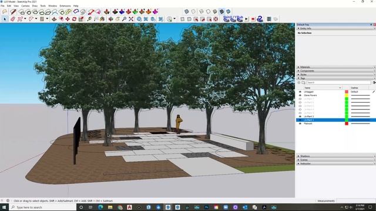
Task: Activate the Pan hand tool
Action: click(117, 19)
